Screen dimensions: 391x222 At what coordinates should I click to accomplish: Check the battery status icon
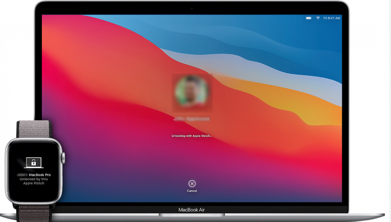[x=308, y=18]
